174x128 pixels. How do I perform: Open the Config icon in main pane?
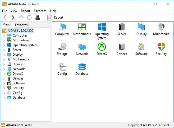62,67
